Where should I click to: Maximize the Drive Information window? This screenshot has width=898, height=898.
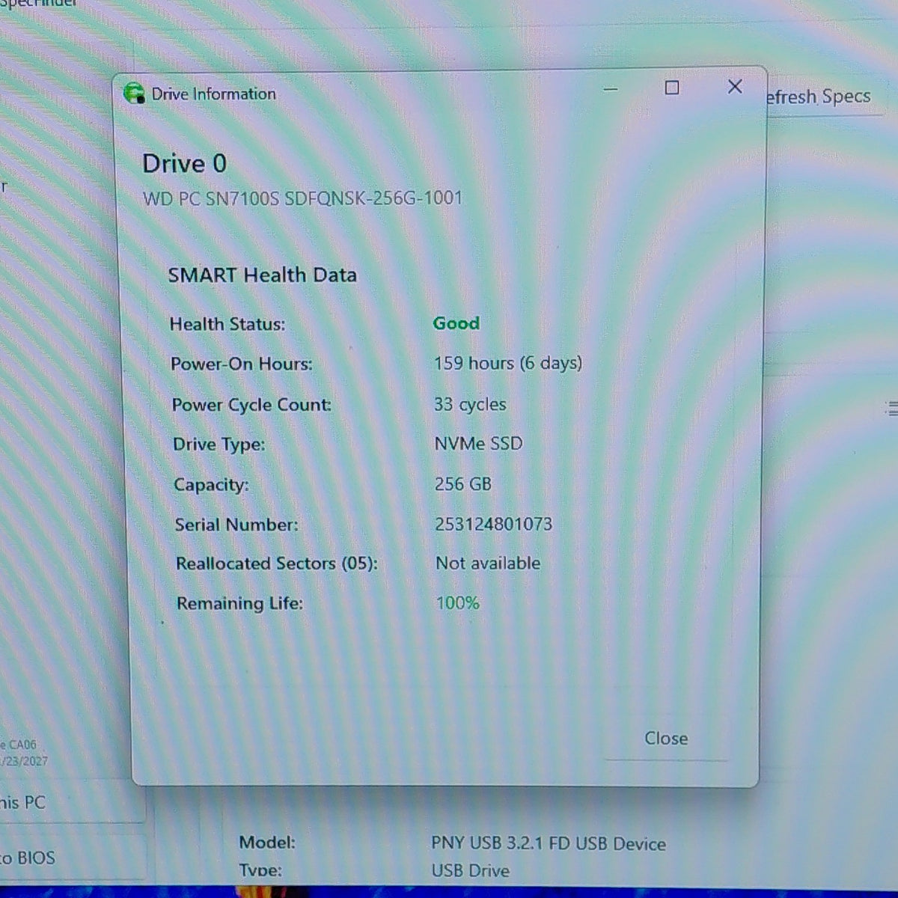pyautogui.click(x=672, y=88)
